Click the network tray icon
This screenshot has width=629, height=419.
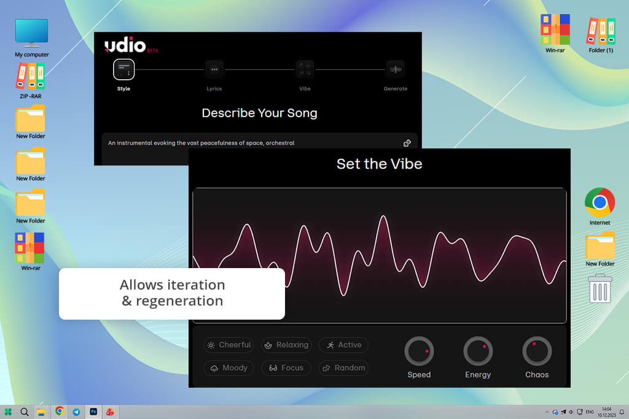tap(555, 412)
